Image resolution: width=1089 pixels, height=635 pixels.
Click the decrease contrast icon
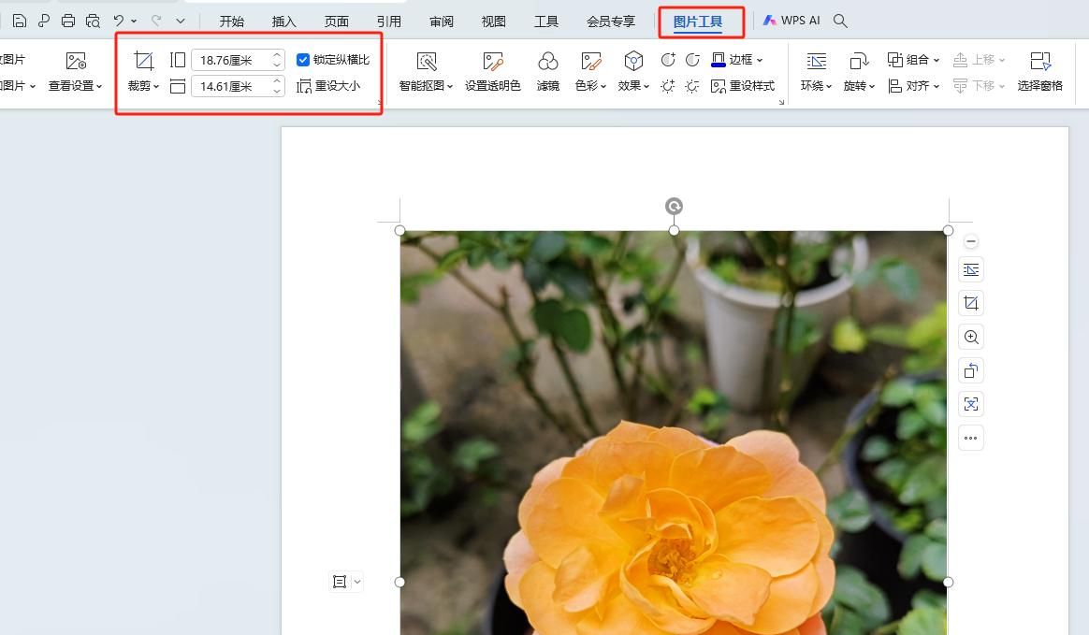[692, 60]
